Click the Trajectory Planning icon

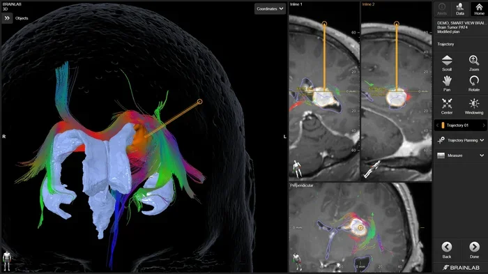(441, 140)
